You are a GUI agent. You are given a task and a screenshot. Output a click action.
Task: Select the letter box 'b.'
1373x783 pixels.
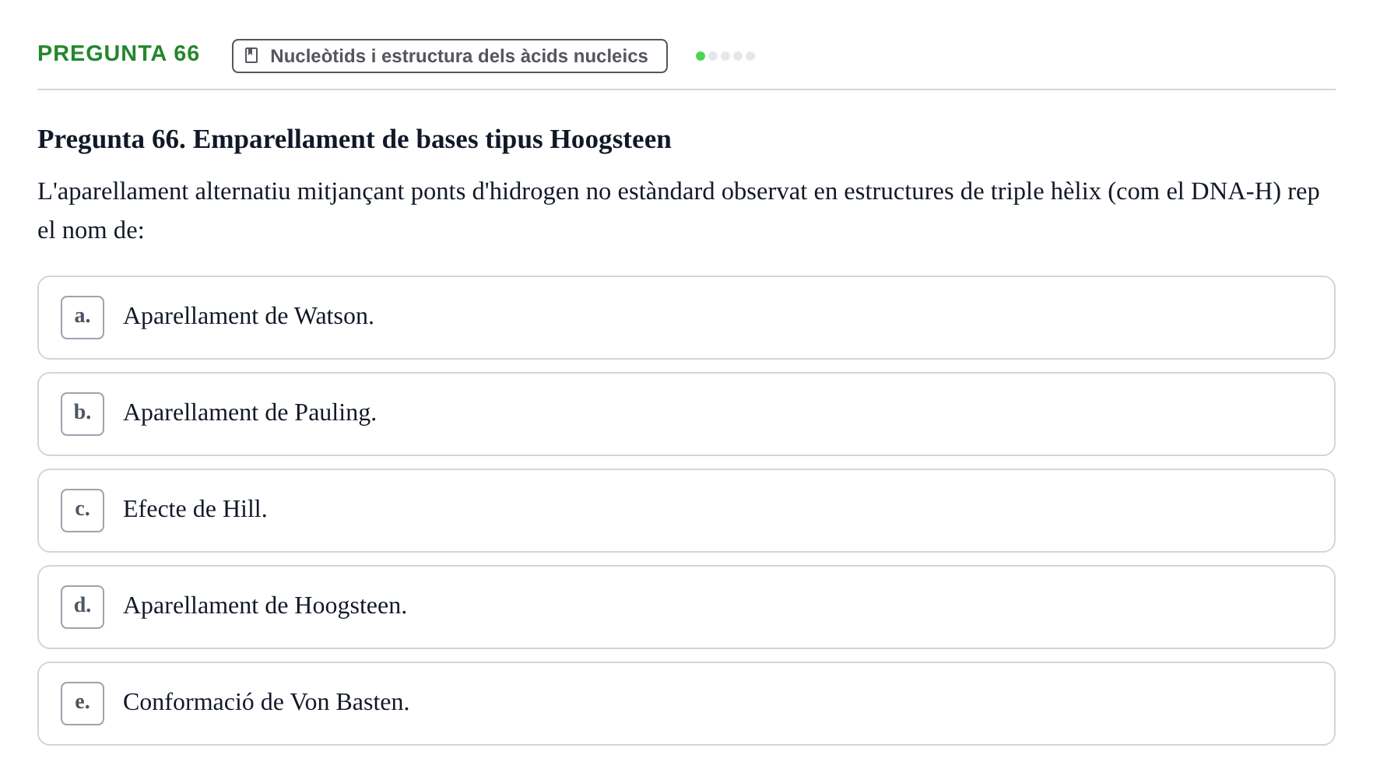coord(83,414)
